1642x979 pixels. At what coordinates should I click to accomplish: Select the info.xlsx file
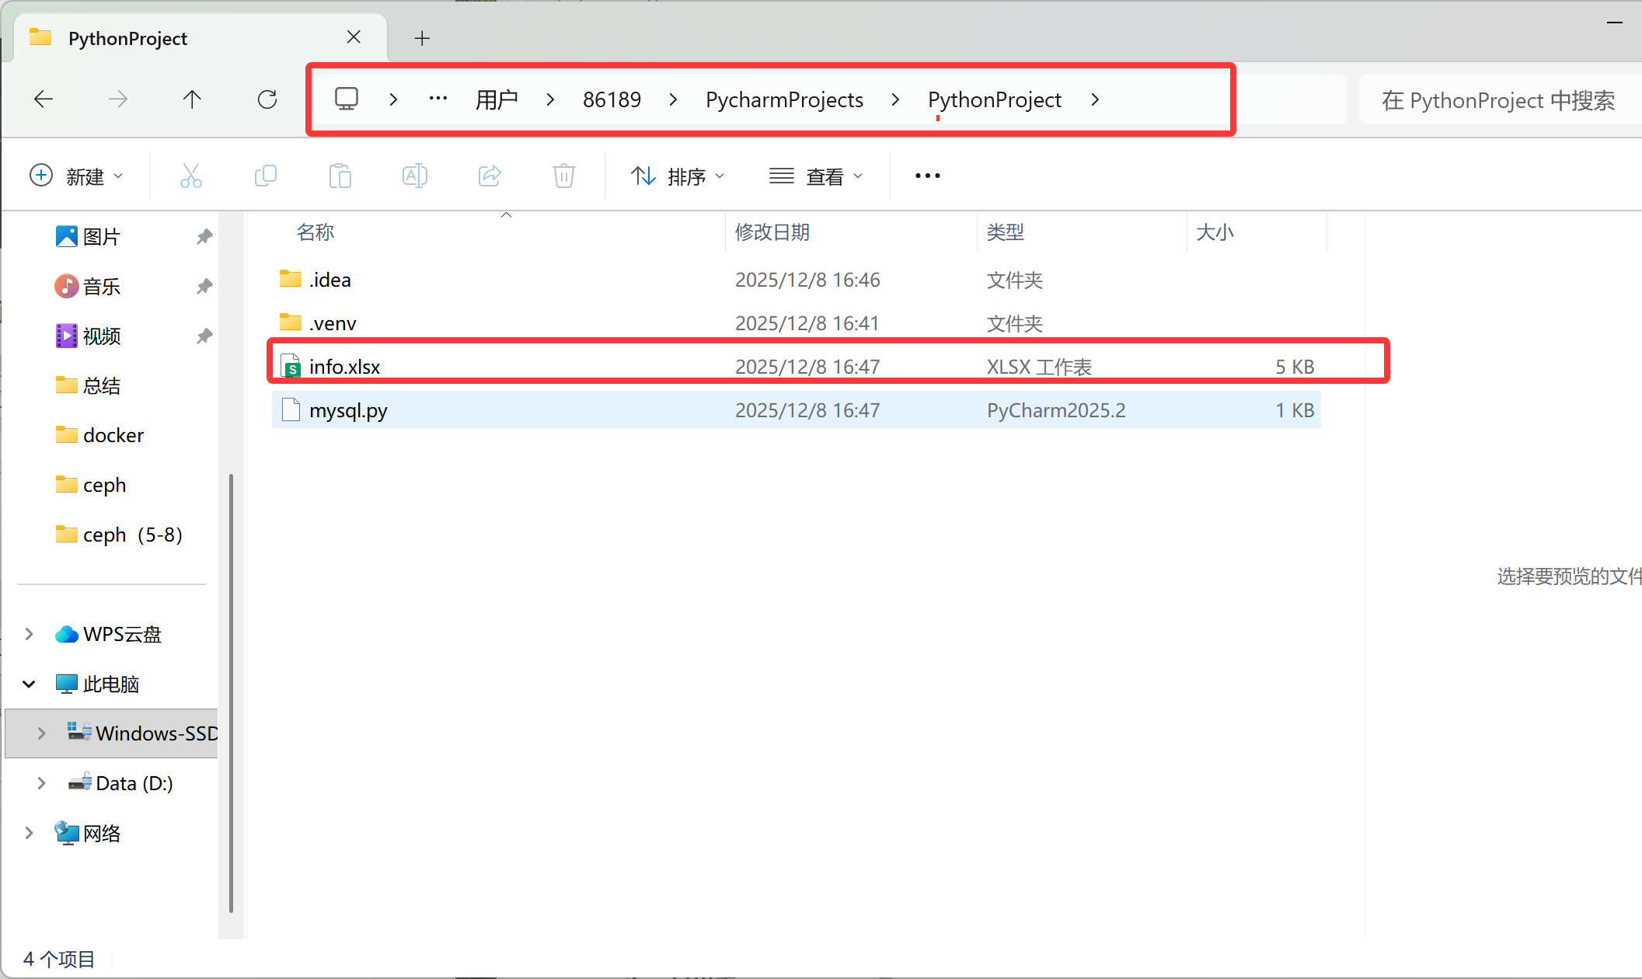[344, 367]
